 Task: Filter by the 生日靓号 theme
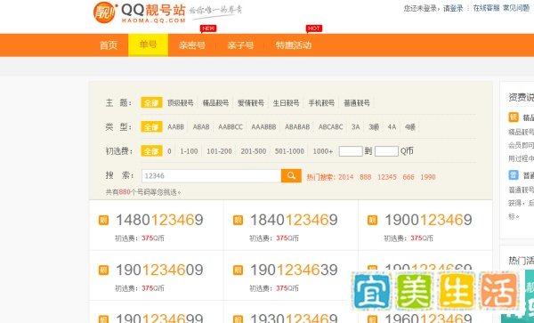coord(286,103)
